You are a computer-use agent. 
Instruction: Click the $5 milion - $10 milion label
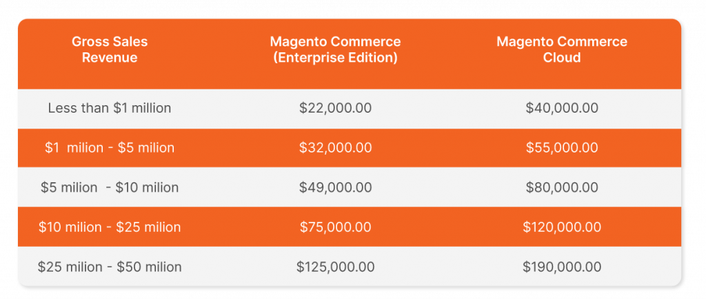click(110, 187)
